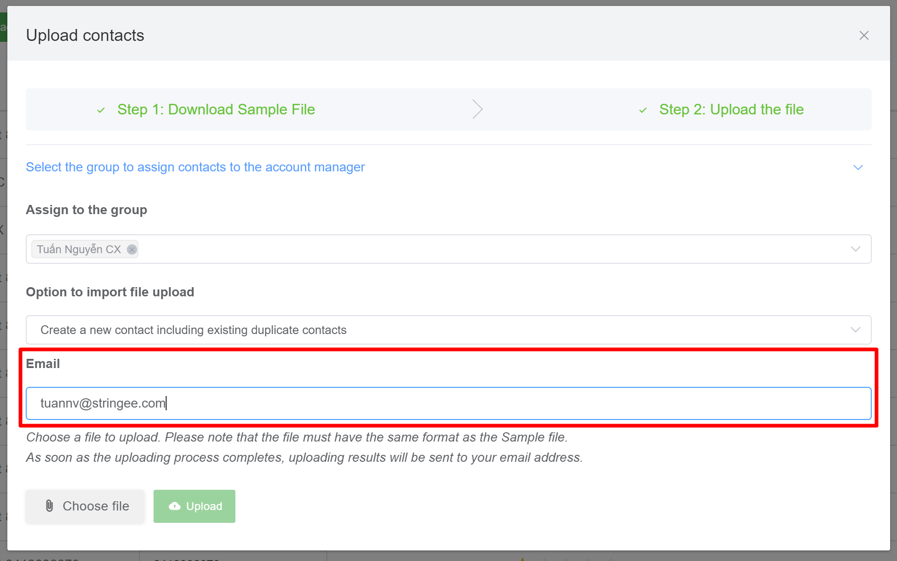Click the Step 2 checkmark icon
Image resolution: width=897 pixels, height=561 pixels.
[x=643, y=110]
